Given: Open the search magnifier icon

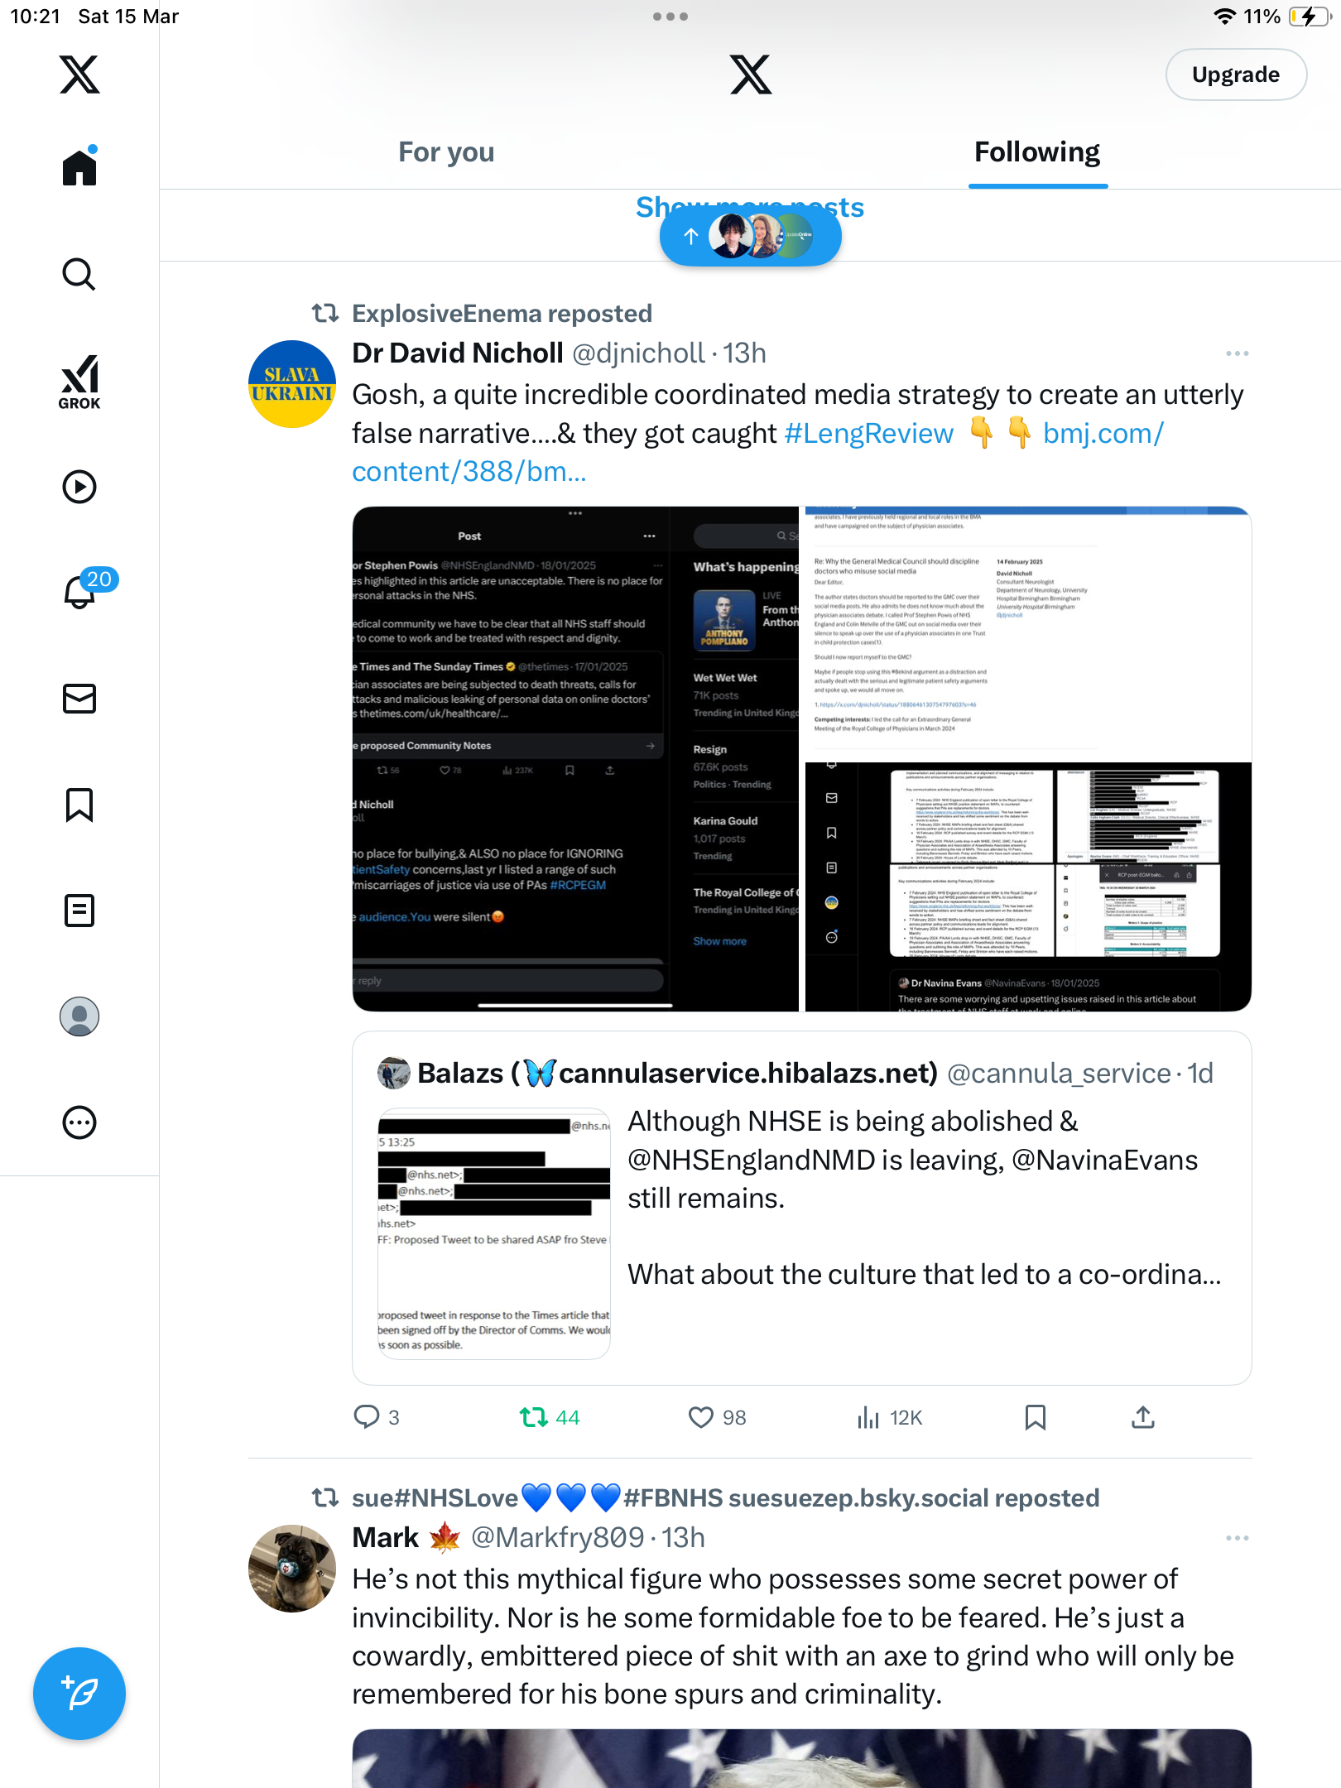Looking at the screenshot, I should (79, 274).
